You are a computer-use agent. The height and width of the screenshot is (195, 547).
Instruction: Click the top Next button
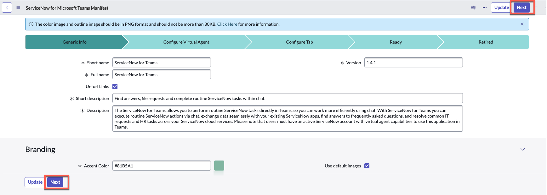(x=521, y=8)
